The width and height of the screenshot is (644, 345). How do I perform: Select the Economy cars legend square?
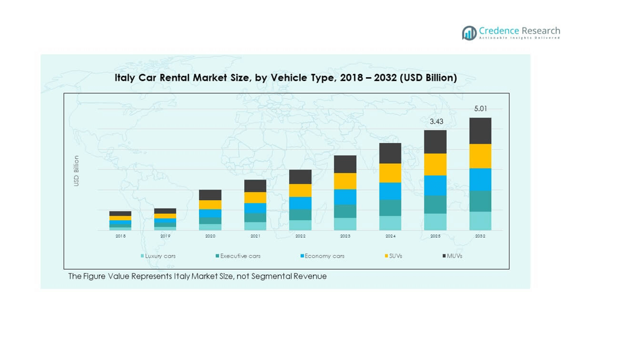302,256
